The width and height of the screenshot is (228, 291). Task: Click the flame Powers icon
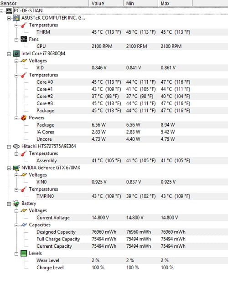tap(24, 118)
